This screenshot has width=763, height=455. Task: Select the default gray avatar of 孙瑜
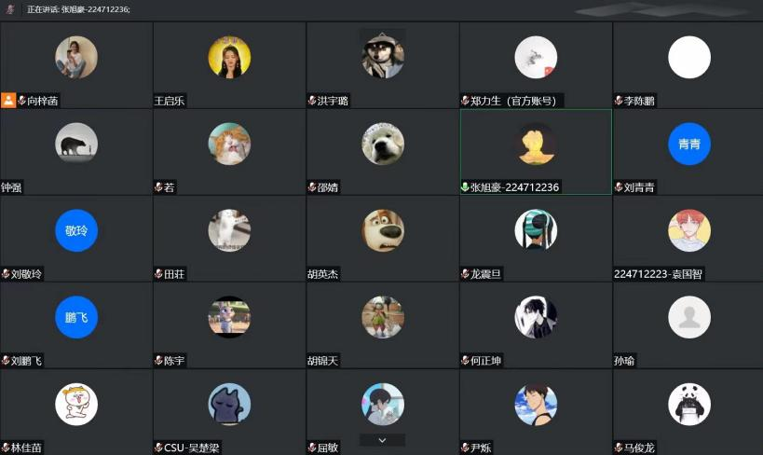[689, 317]
